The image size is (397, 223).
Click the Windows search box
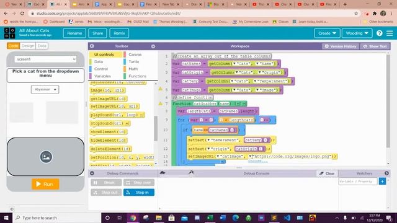tap(56, 217)
